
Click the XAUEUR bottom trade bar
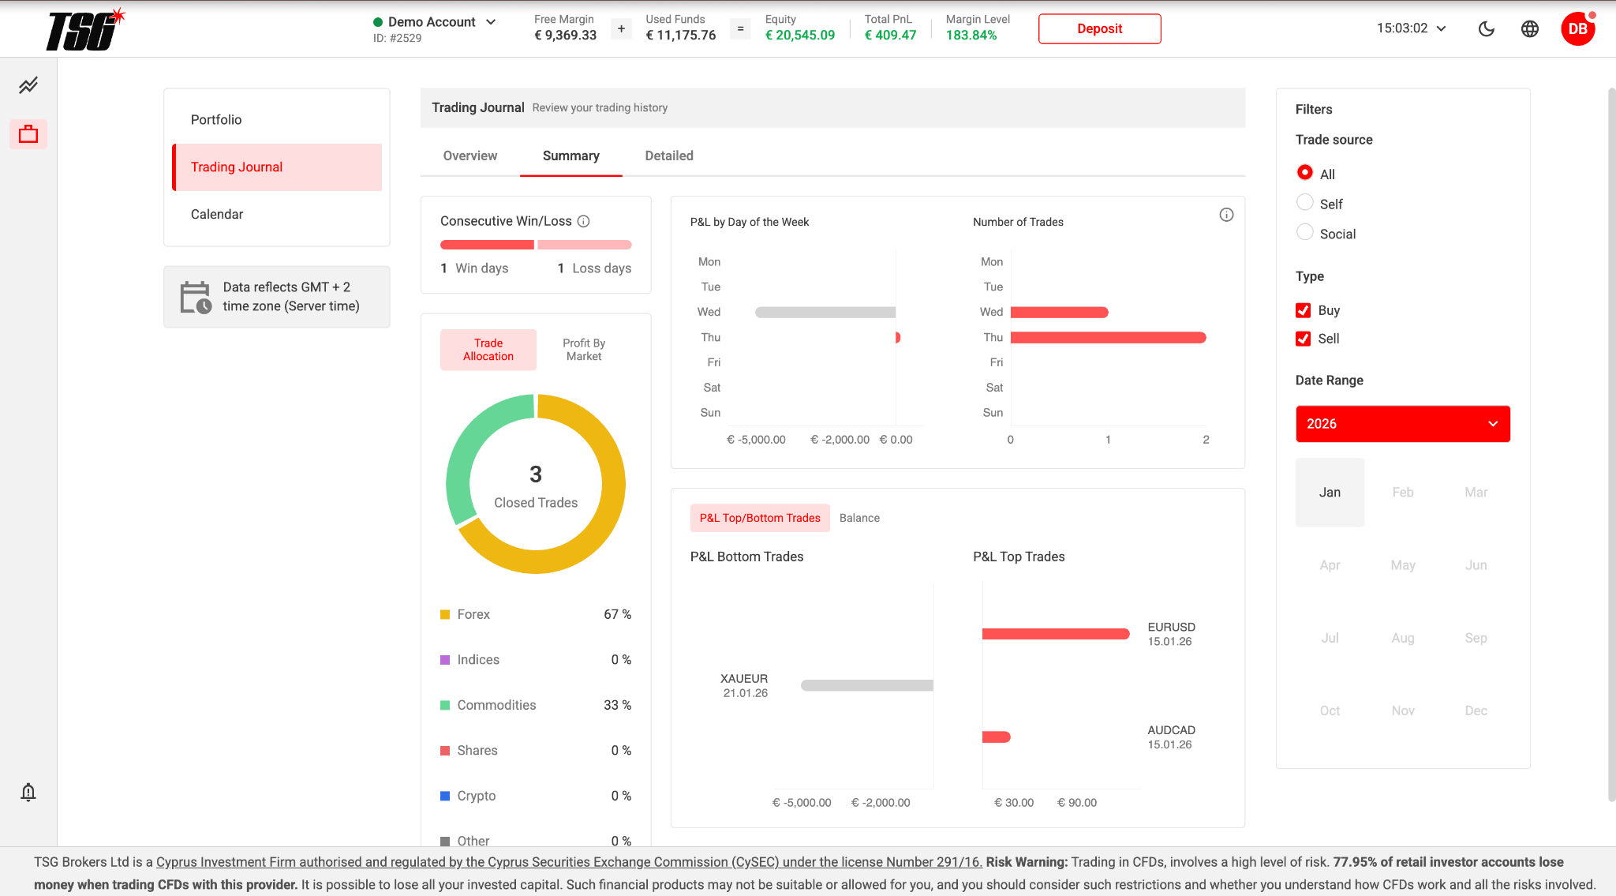pos(867,685)
